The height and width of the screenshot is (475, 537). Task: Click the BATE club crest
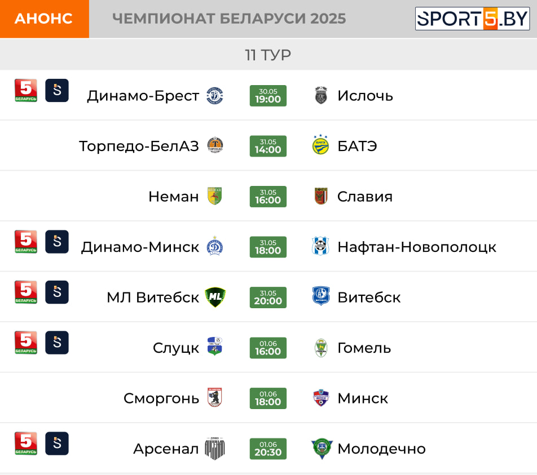click(320, 145)
